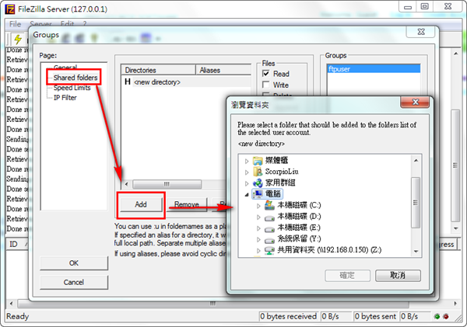Click the folder tree vertical scrollbar thumb
Image resolution: width=467 pixels, height=327 pixels.
(416, 203)
